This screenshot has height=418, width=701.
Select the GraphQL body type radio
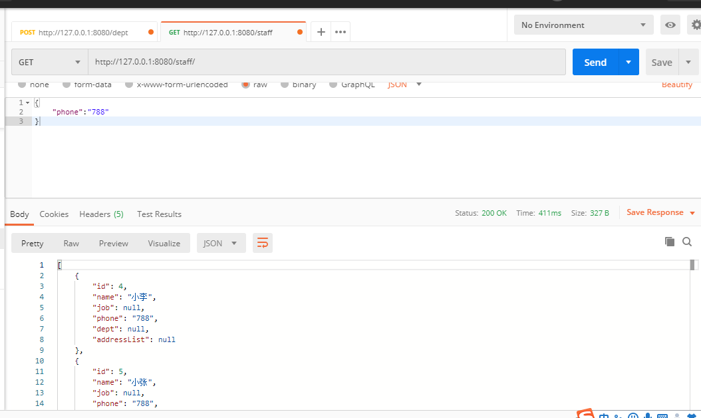333,85
